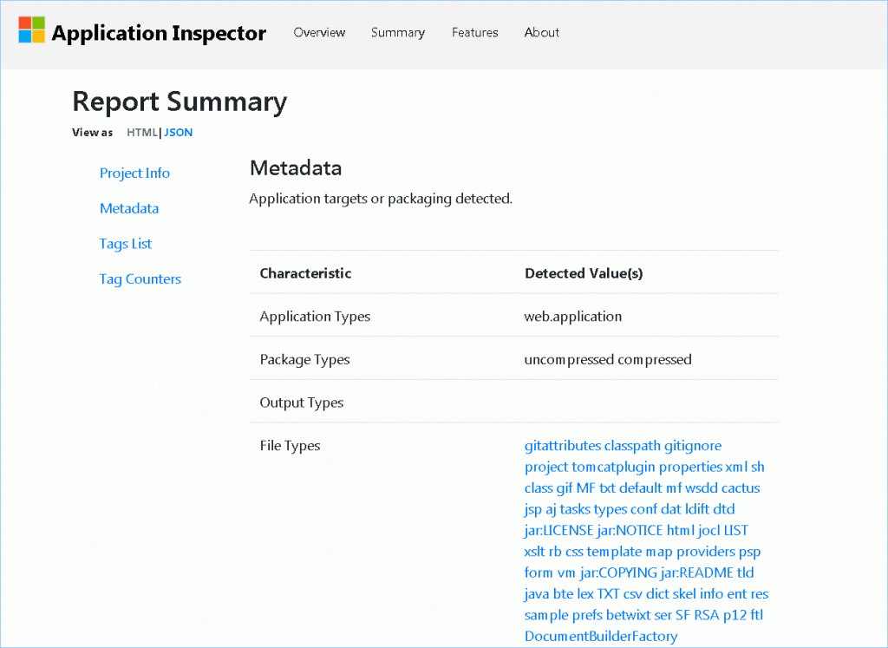Open the Tag Counters section
This screenshot has width=888, height=648.
pyautogui.click(x=140, y=279)
